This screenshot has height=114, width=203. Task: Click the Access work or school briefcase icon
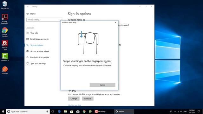[28, 51]
